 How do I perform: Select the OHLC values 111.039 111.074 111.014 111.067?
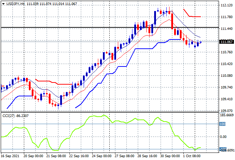point(52,4)
